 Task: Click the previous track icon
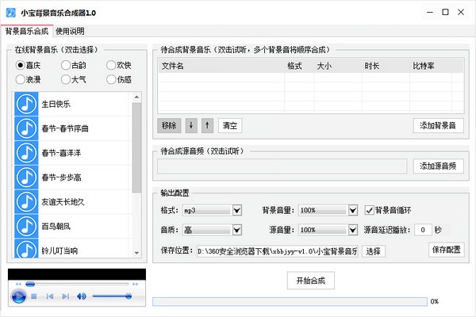point(49,296)
